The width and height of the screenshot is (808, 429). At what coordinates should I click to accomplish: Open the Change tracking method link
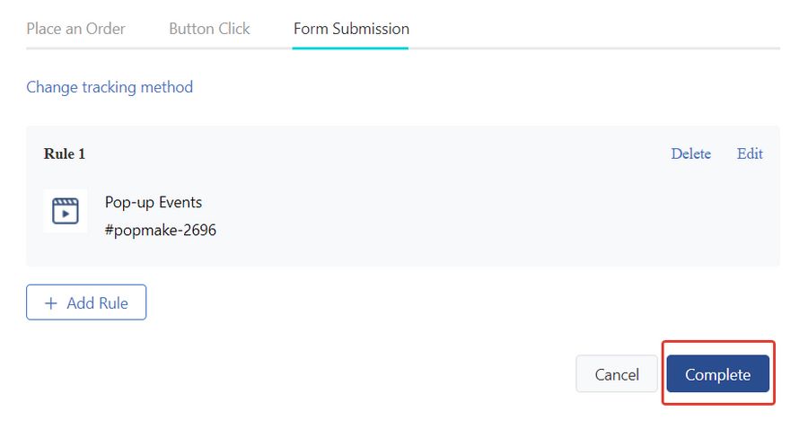click(110, 87)
